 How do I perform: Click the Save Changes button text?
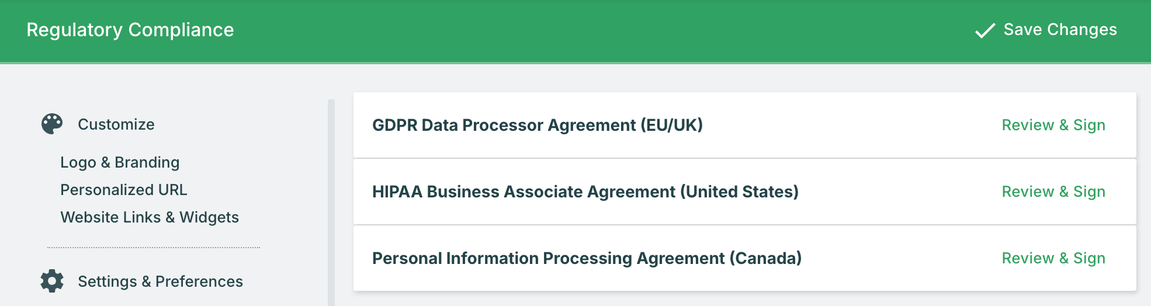coord(1060,30)
